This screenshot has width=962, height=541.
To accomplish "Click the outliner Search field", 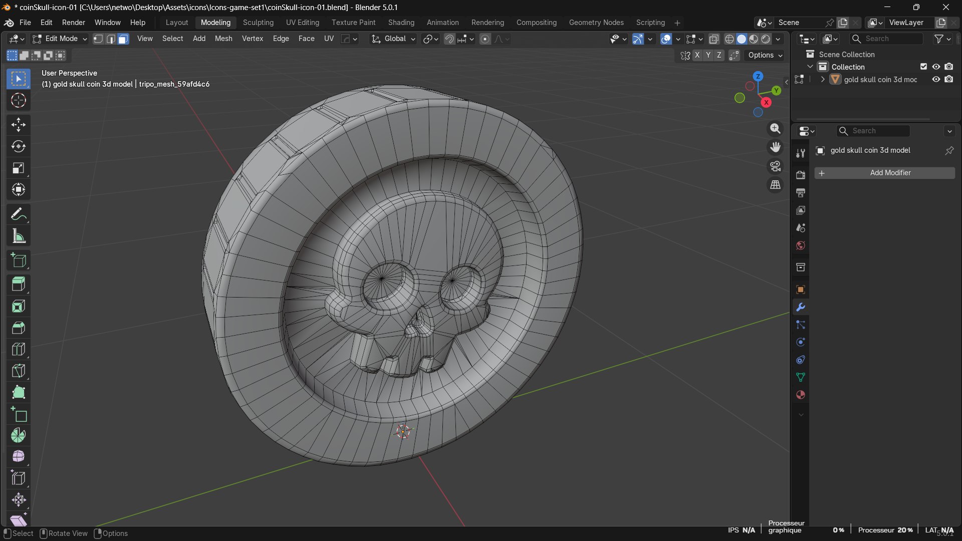I will point(887,39).
